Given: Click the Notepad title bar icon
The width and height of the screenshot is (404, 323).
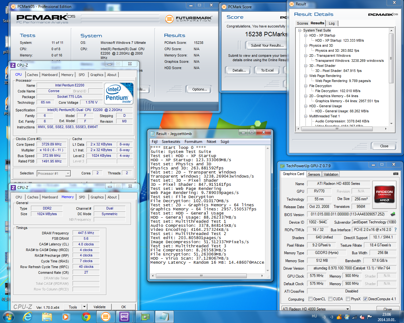Looking at the screenshot, I should pos(152,134).
